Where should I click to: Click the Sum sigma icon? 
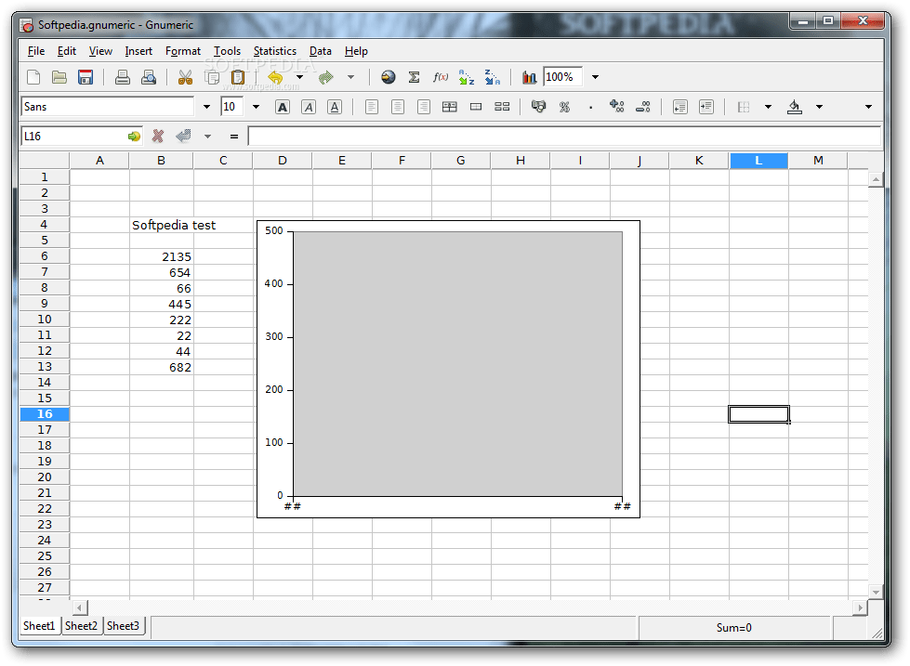(415, 77)
